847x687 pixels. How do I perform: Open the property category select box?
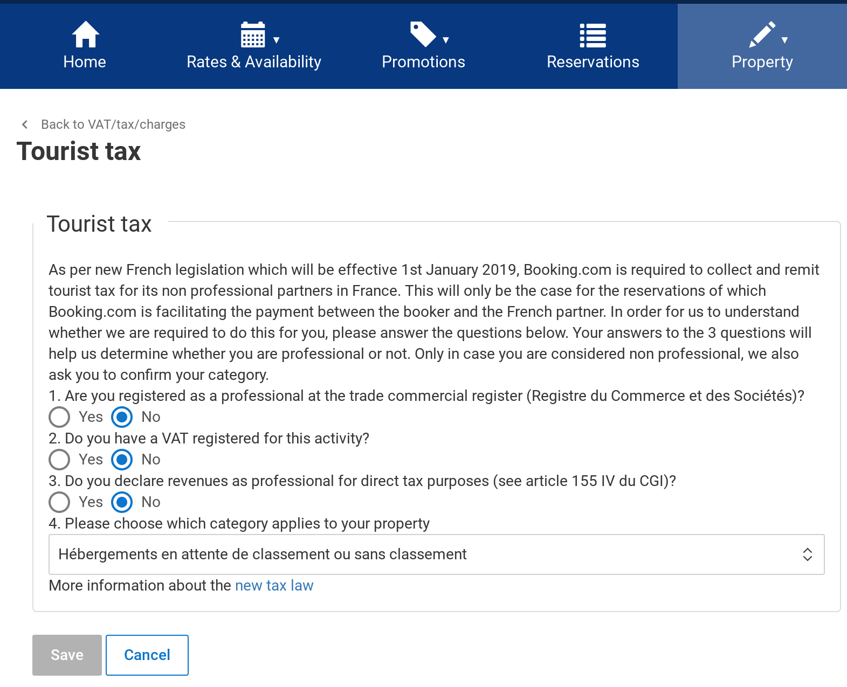pos(437,554)
